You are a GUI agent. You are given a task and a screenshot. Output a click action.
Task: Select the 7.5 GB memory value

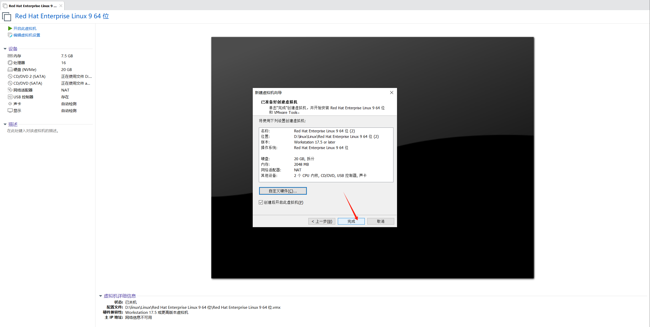[67, 56]
